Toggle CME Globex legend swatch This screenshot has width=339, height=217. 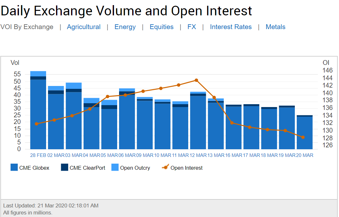point(14,167)
